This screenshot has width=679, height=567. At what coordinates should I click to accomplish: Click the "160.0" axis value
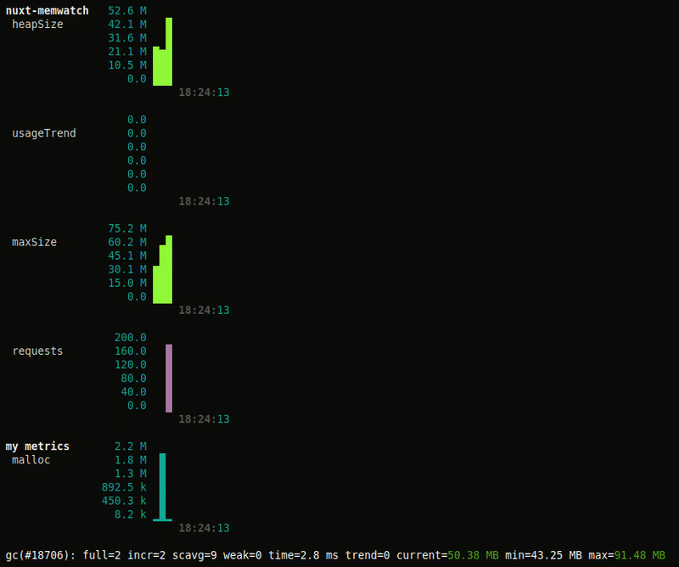[x=131, y=351]
